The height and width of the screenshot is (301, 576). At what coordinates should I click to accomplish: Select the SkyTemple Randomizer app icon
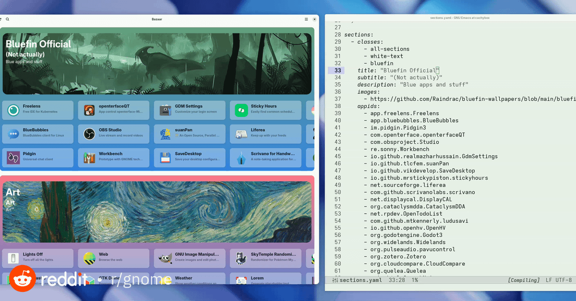pos(241,258)
